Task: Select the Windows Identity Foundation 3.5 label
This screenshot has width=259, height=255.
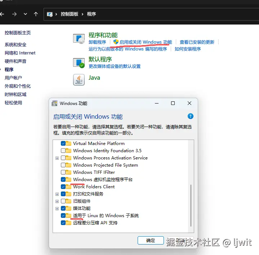Action: tap(107, 151)
